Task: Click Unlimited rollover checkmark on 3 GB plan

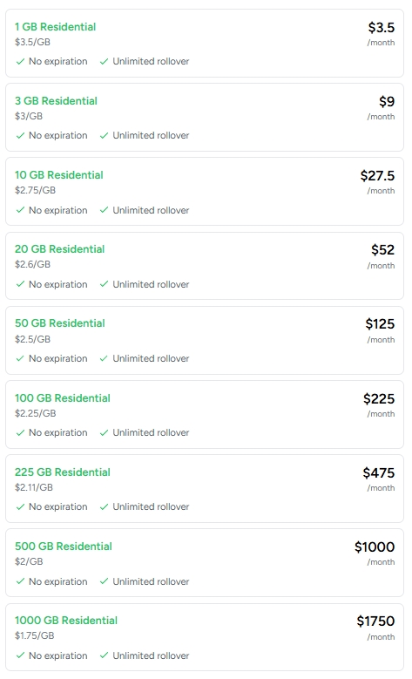Action: [x=104, y=136]
